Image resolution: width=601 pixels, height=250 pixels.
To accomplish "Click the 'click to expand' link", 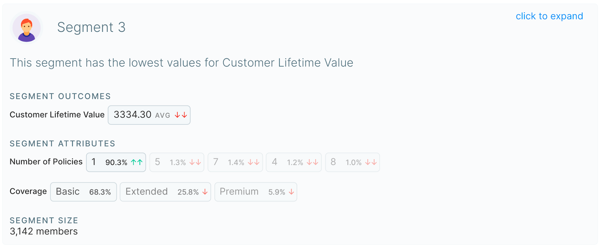I will tap(550, 16).
